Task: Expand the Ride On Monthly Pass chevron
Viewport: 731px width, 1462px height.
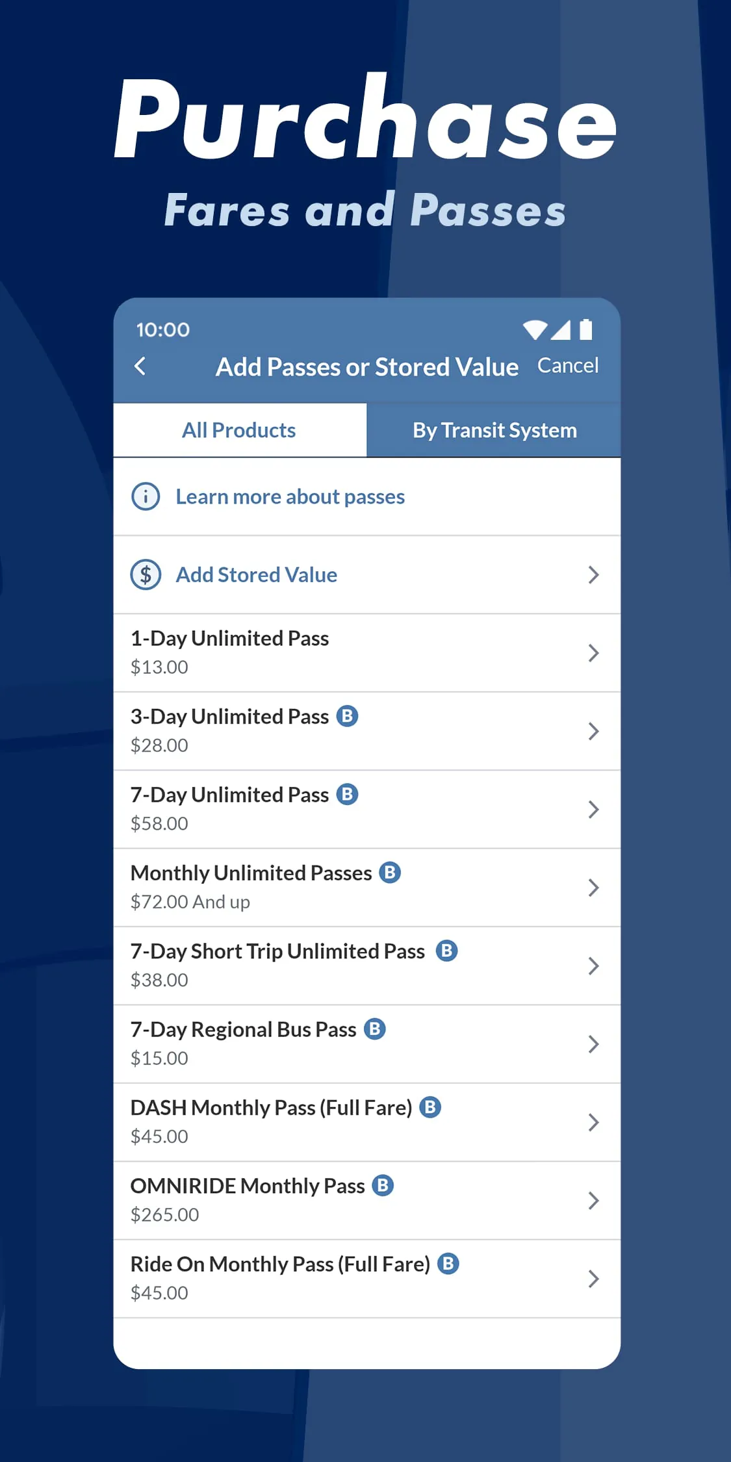Action: (x=593, y=1278)
